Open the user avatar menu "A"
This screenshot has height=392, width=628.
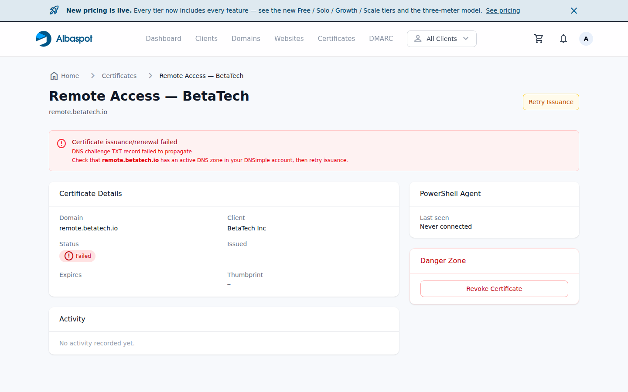(x=586, y=39)
